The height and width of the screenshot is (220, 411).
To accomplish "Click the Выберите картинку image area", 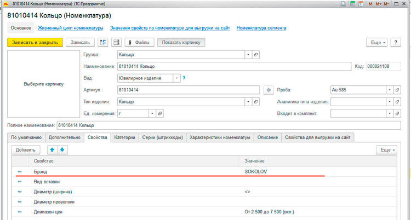I will [x=43, y=84].
